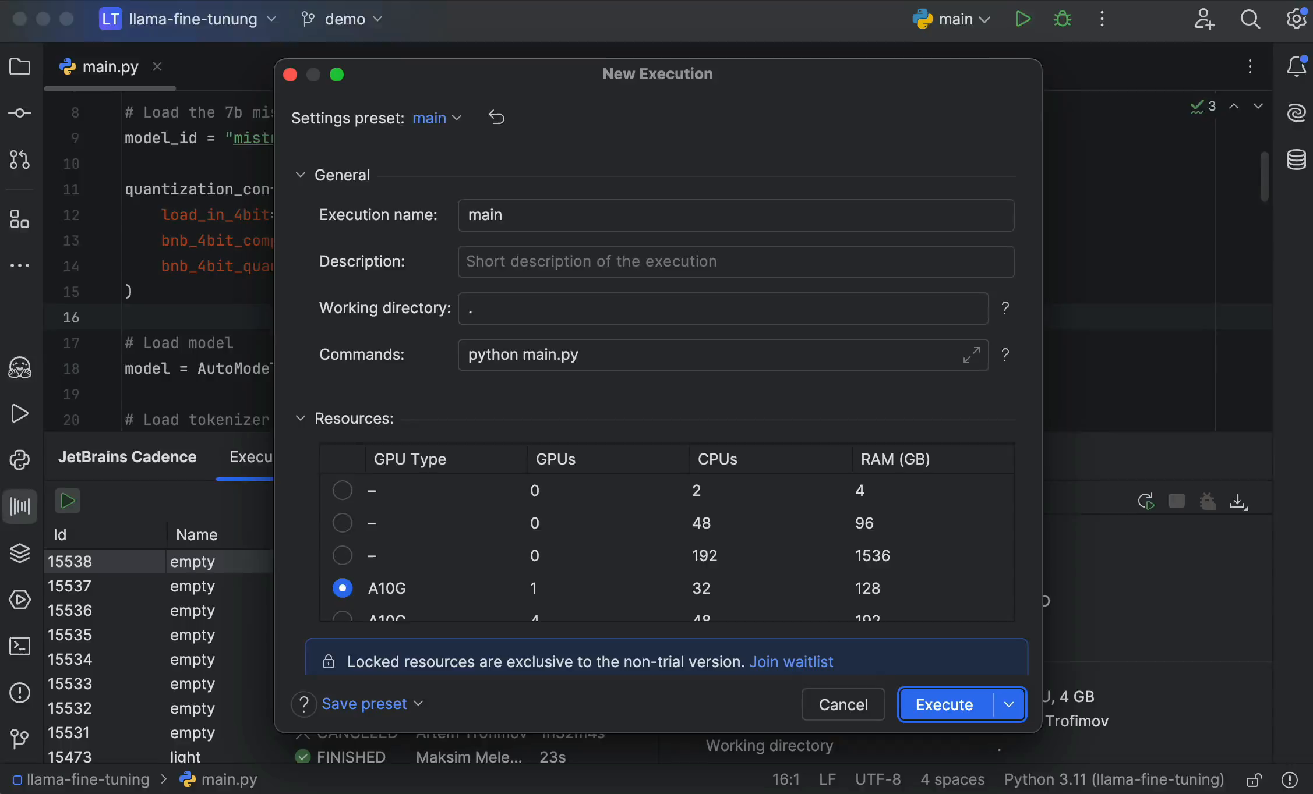Click the Working directory input field

tap(723, 309)
